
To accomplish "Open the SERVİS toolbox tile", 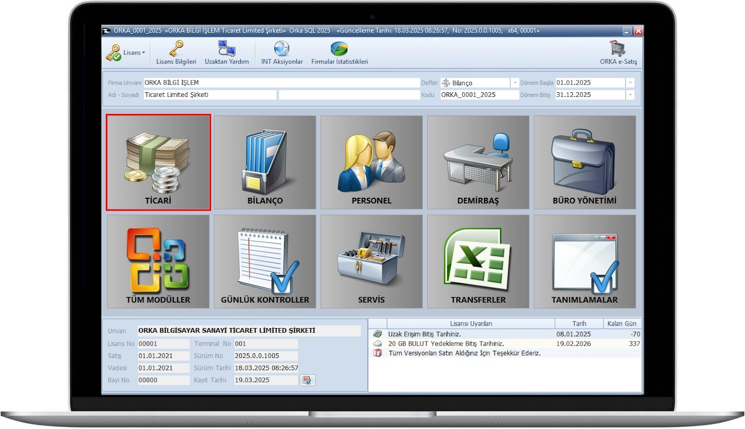I will pos(371,262).
